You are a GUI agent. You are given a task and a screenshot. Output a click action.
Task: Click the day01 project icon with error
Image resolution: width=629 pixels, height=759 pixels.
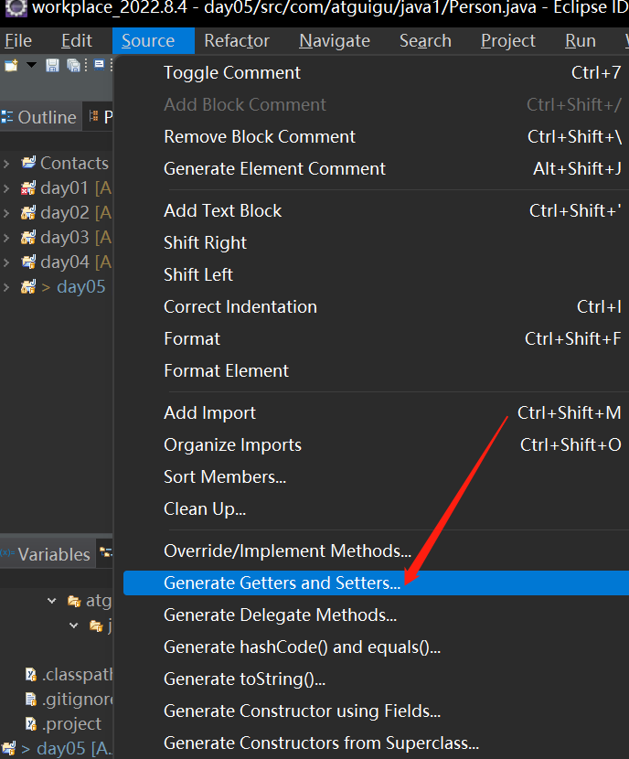[28, 187]
